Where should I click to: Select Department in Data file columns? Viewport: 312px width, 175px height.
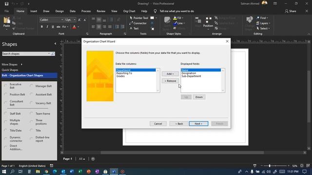coord(136,70)
